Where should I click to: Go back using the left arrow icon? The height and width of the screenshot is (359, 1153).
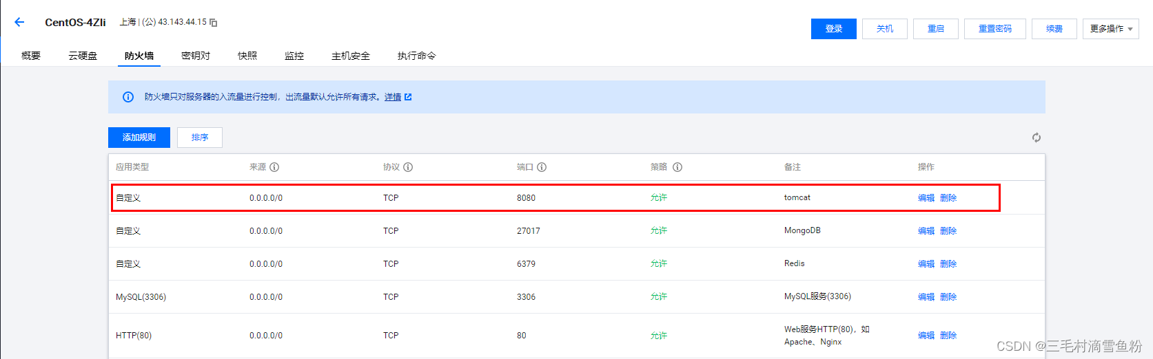click(x=19, y=22)
